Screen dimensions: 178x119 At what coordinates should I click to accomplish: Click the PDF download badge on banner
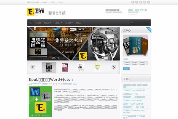(x=81, y=29)
